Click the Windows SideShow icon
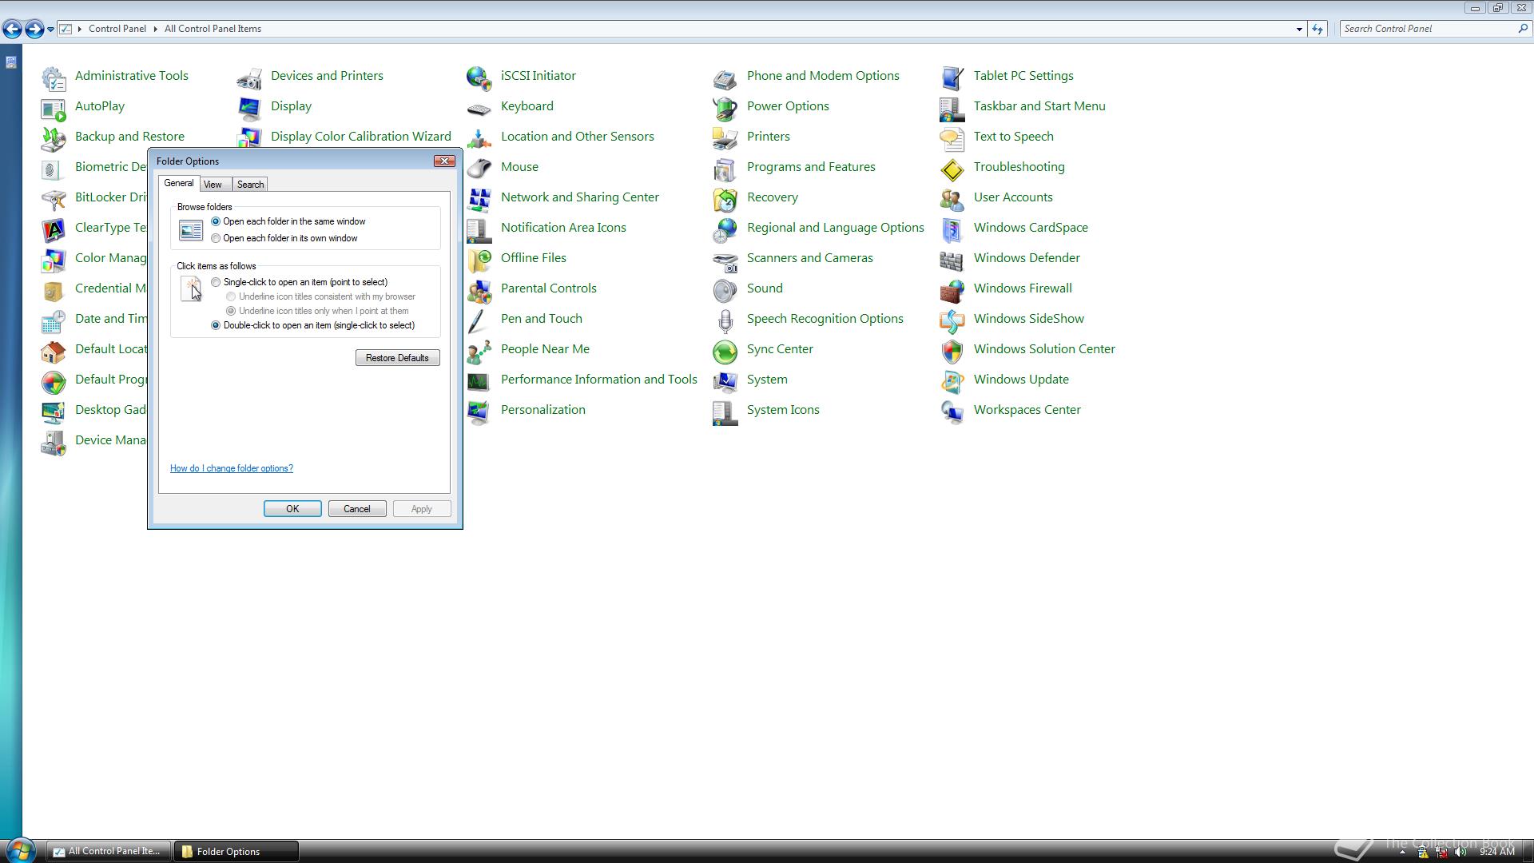This screenshot has height=863, width=1534. pos(952,320)
